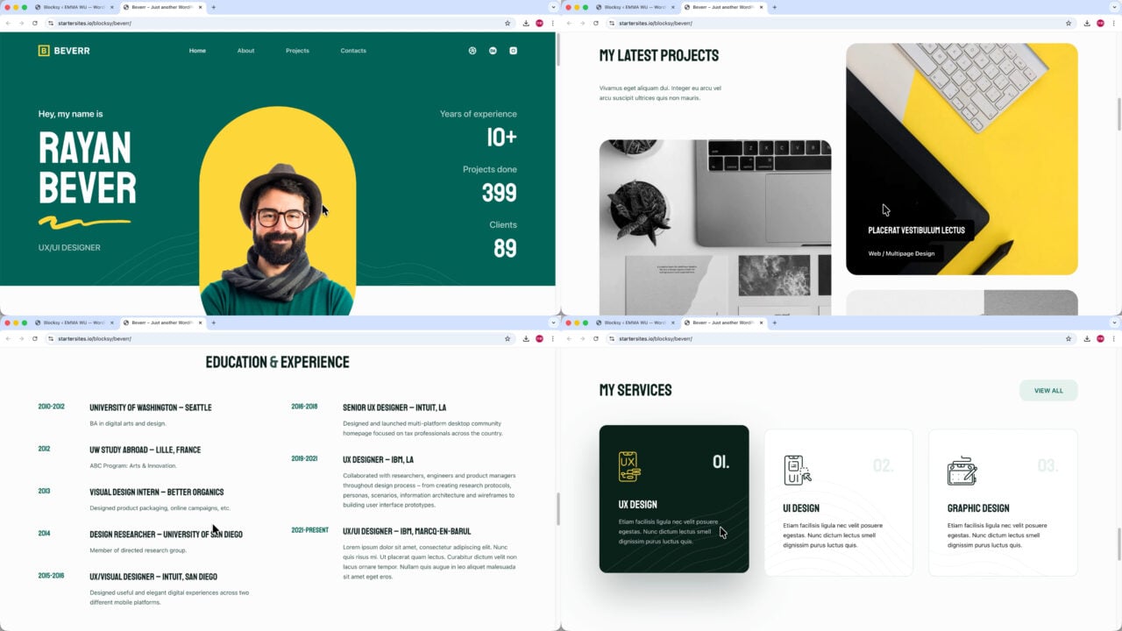1122x631 pixels.
Task: Reload the page in My Latest Projects window
Action: [x=596, y=23]
